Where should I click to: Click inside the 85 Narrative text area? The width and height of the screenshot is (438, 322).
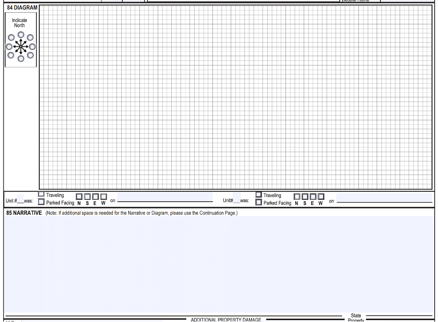tap(219, 264)
